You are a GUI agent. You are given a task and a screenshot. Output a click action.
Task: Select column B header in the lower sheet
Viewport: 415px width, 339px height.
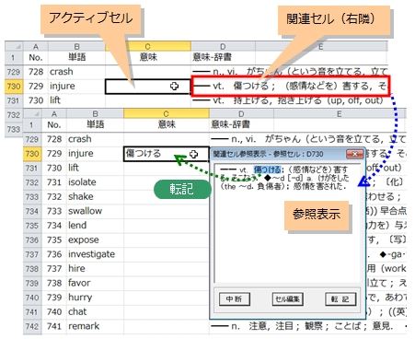click(95, 114)
